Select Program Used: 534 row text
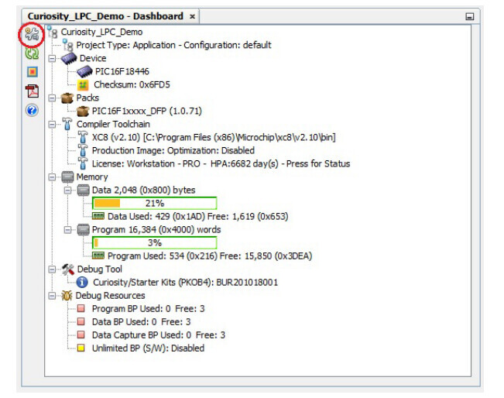This screenshot has width=504, height=398. (210, 256)
